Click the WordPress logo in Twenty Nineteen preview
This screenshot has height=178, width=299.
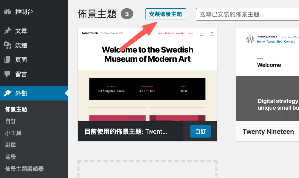pyautogui.click(x=250, y=39)
